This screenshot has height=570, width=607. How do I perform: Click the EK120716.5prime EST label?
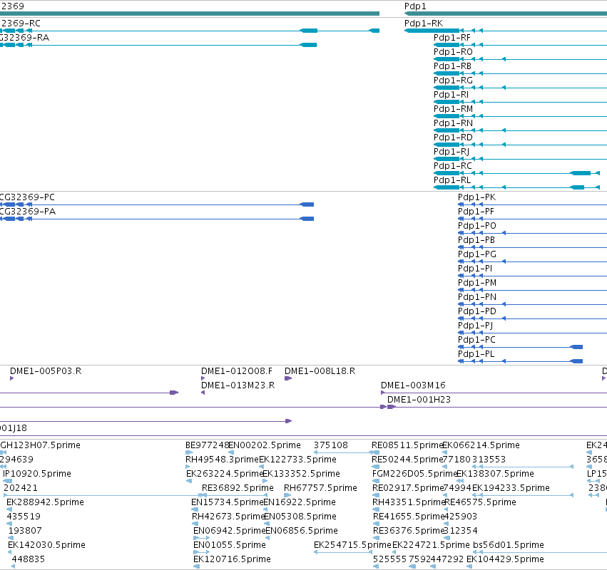click(232, 559)
